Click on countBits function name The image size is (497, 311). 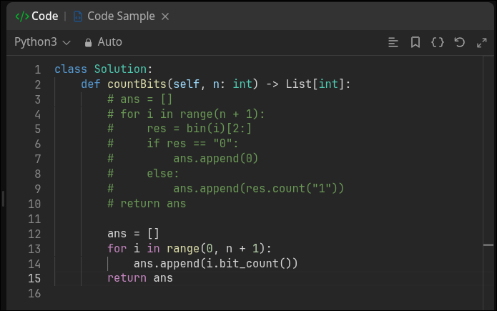[x=137, y=84]
